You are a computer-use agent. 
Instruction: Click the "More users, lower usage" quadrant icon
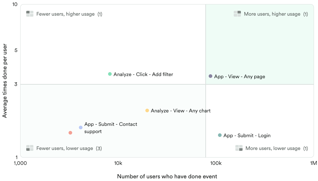point(239,148)
